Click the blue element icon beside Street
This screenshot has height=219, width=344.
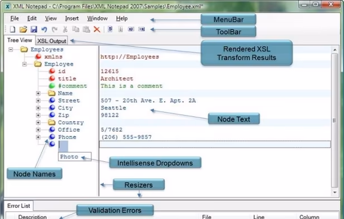(52, 100)
